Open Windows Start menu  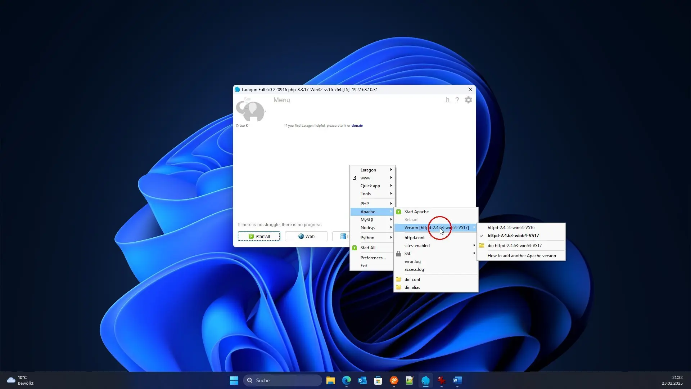pos(234,380)
